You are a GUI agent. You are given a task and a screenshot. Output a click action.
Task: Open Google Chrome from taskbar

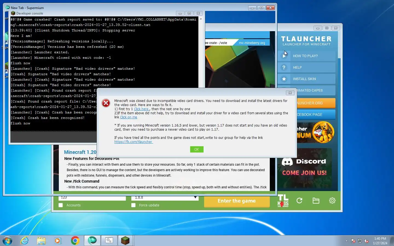click(x=75, y=241)
